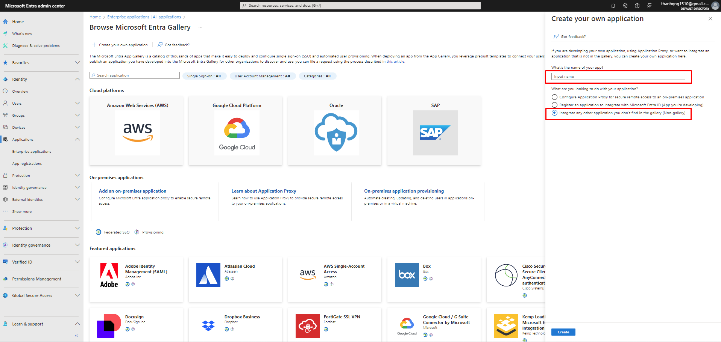Open Enterprise applications in sidebar

[x=32, y=152]
